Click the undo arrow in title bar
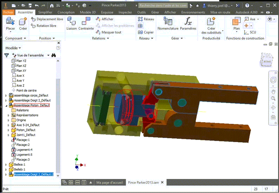The width and height of the screenshot is (279, 193). click(36, 6)
